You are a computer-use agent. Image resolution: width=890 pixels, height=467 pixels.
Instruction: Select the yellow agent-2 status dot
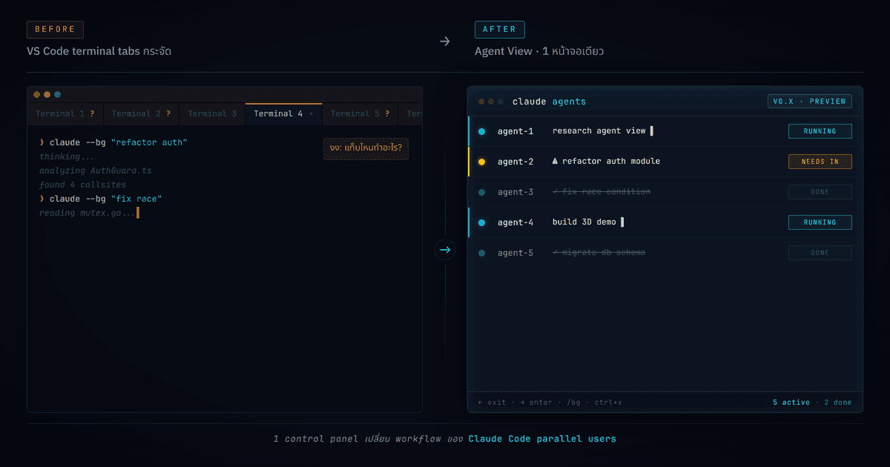coord(481,162)
